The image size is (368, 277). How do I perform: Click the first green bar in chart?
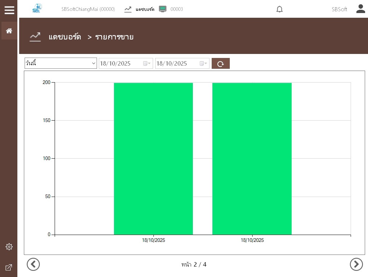click(153, 159)
